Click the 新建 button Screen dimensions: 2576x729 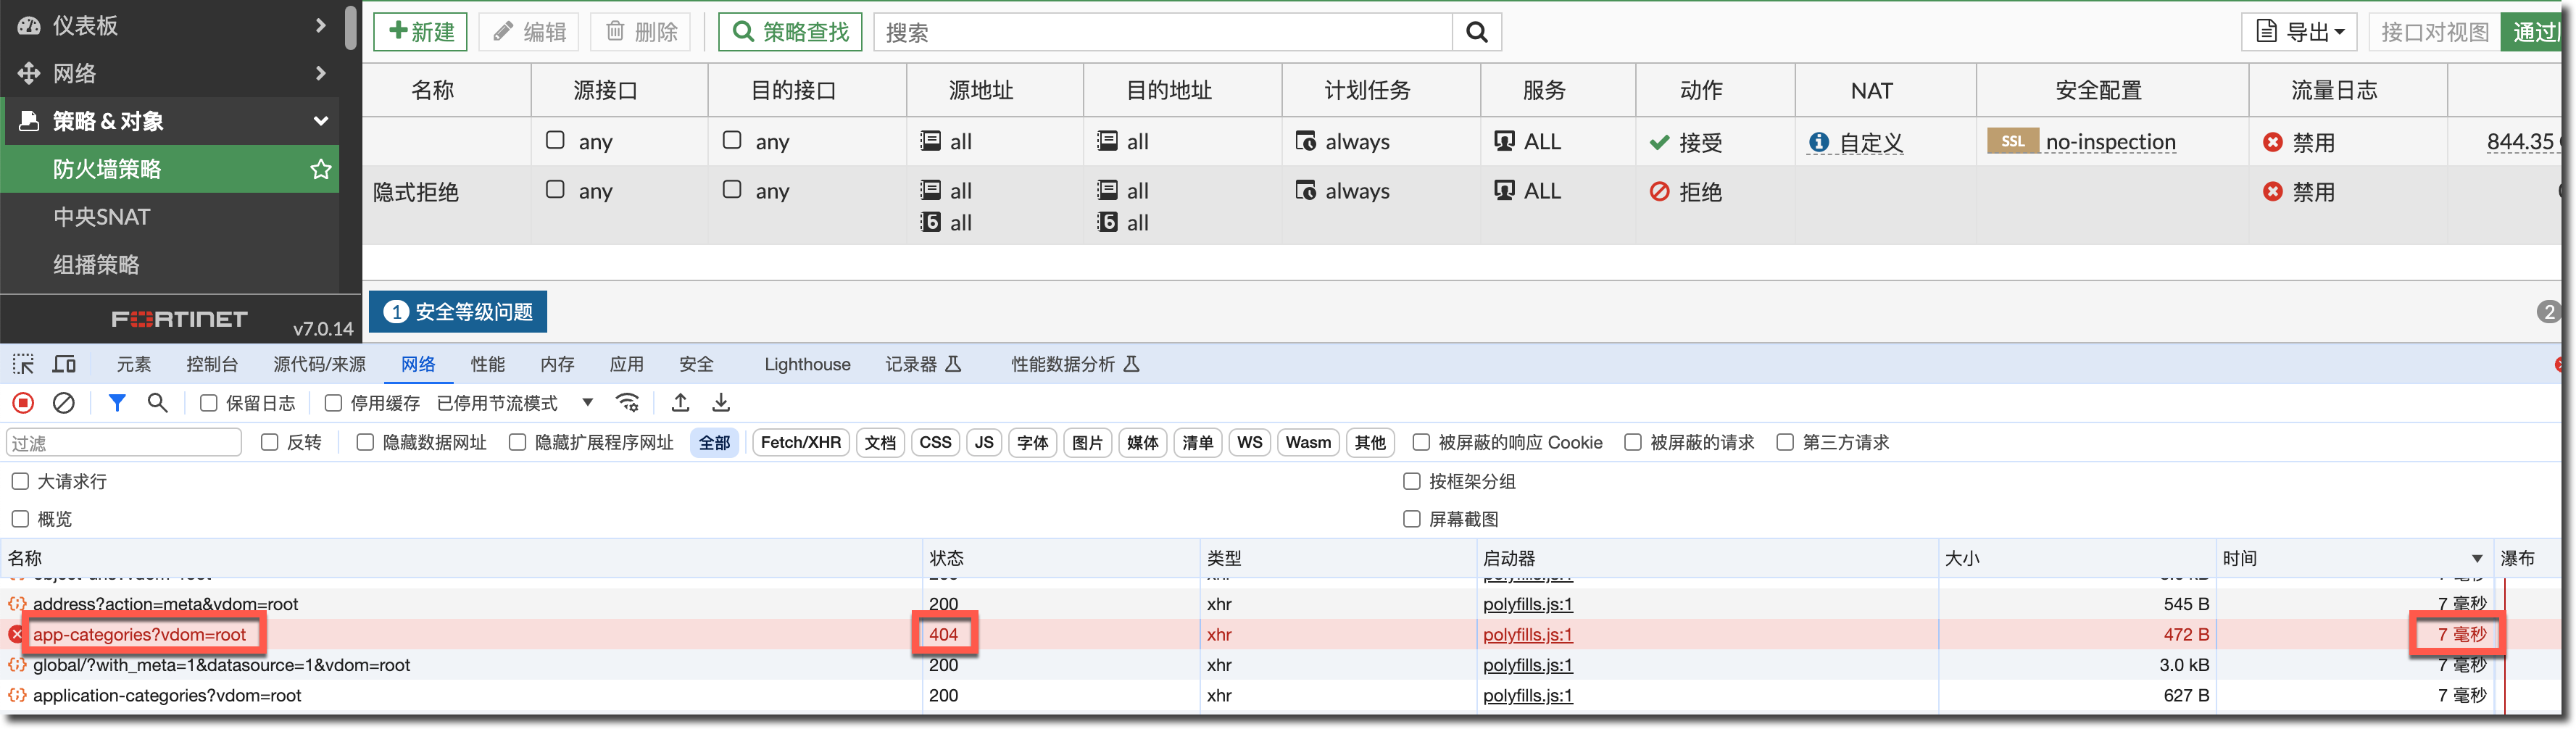click(421, 32)
